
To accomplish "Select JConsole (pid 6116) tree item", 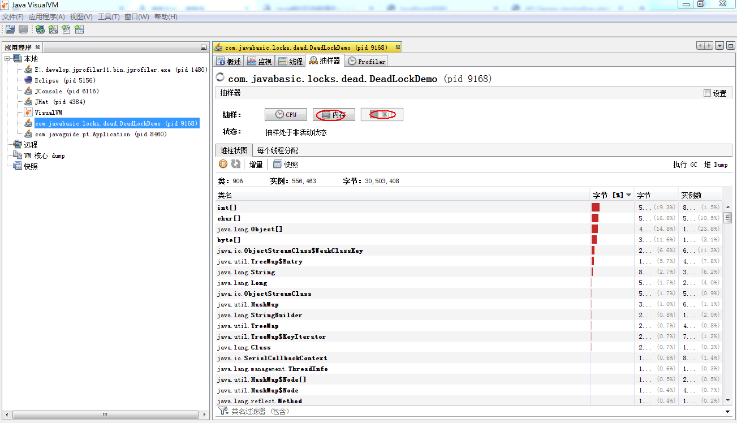I will tap(67, 91).
